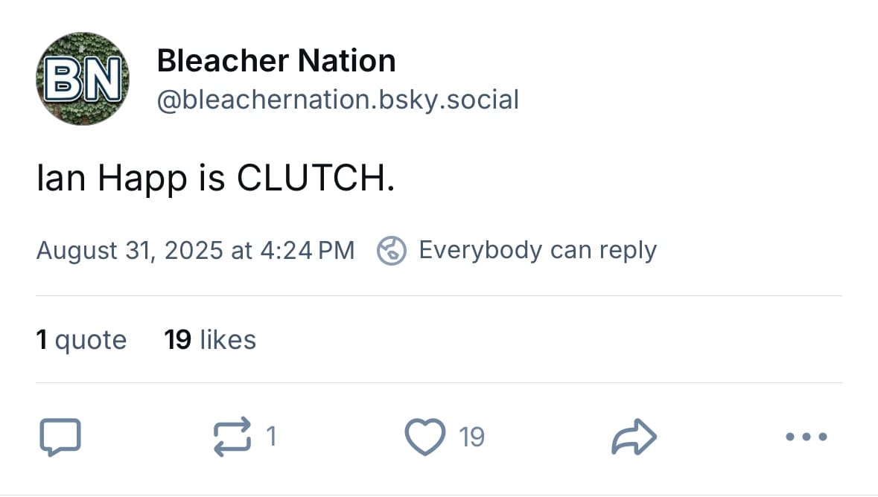878x497 pixels.
Task: Click the Everybody can reply label
Action: (538, 250)
